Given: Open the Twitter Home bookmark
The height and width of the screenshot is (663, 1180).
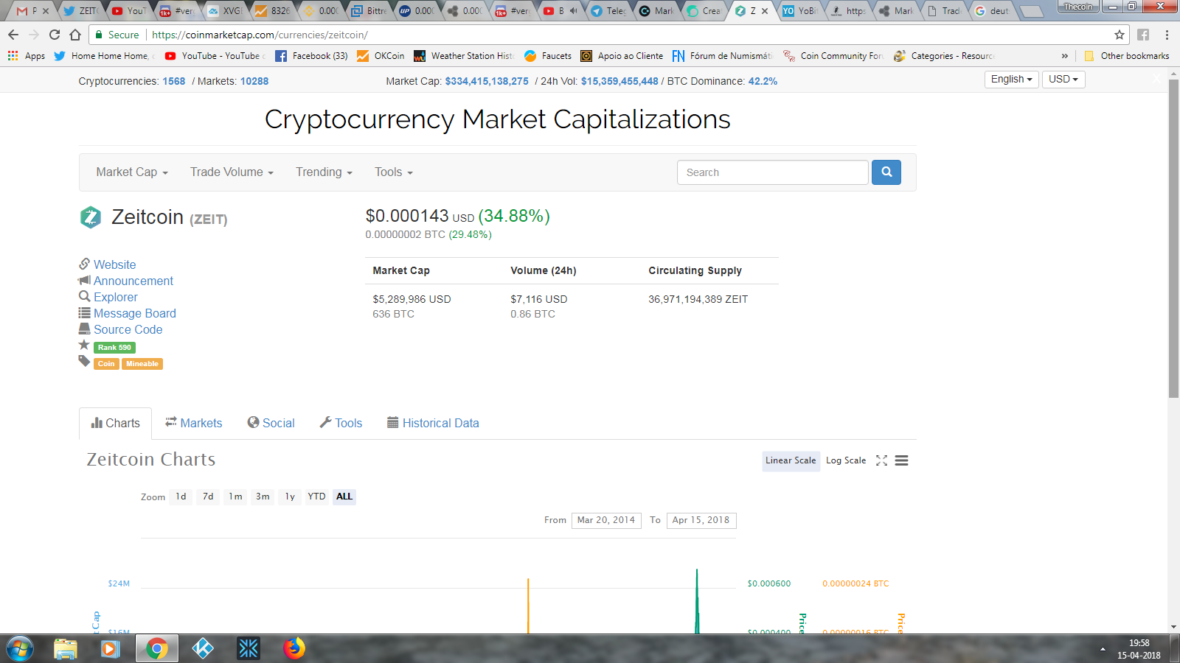Looking at the screenshot, I should tap(103, 56).
